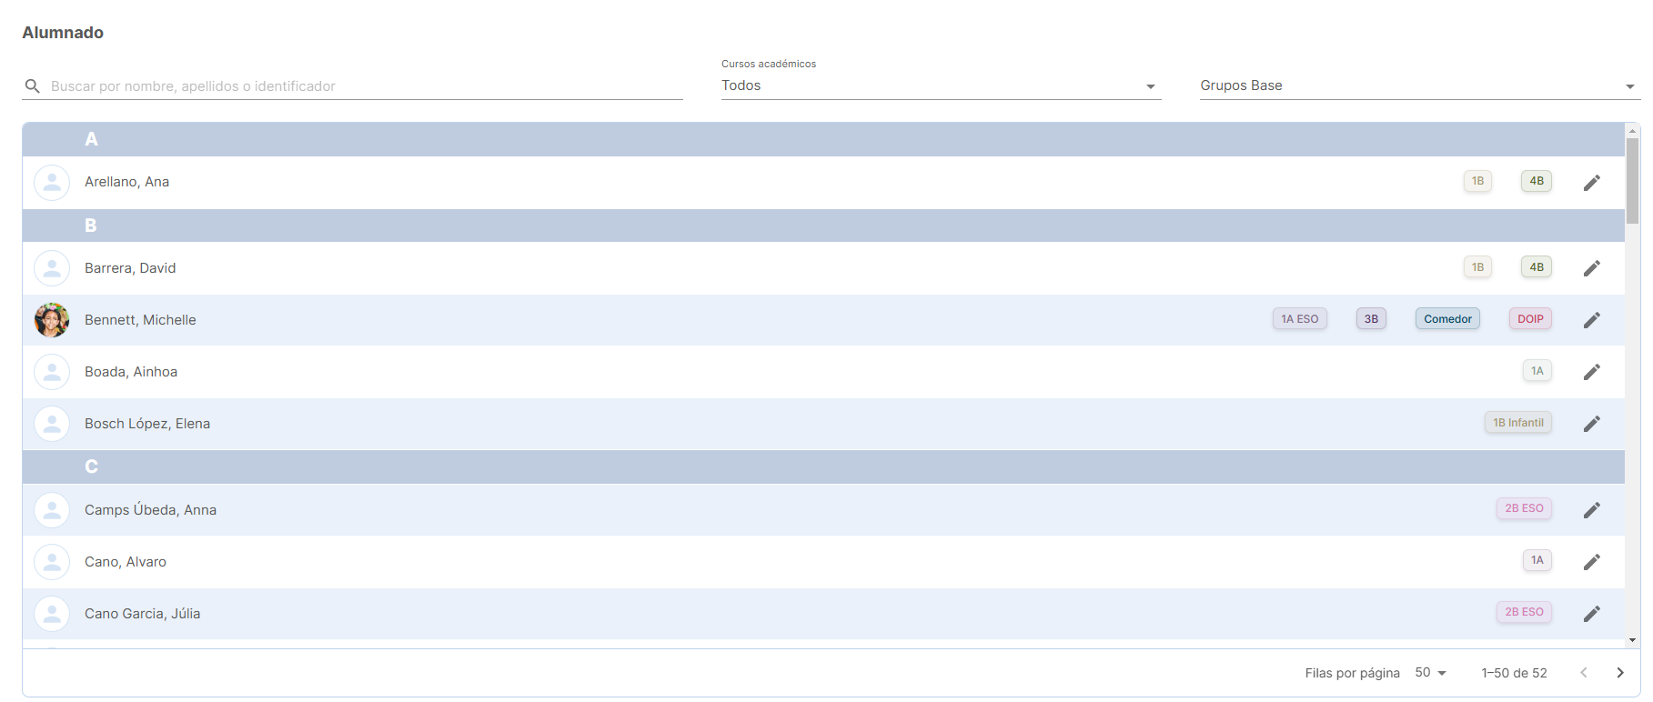Click scrollbar up arrow of student list
The width and height of the screenshot is (1653, 702).
(x=1633, y=131)
